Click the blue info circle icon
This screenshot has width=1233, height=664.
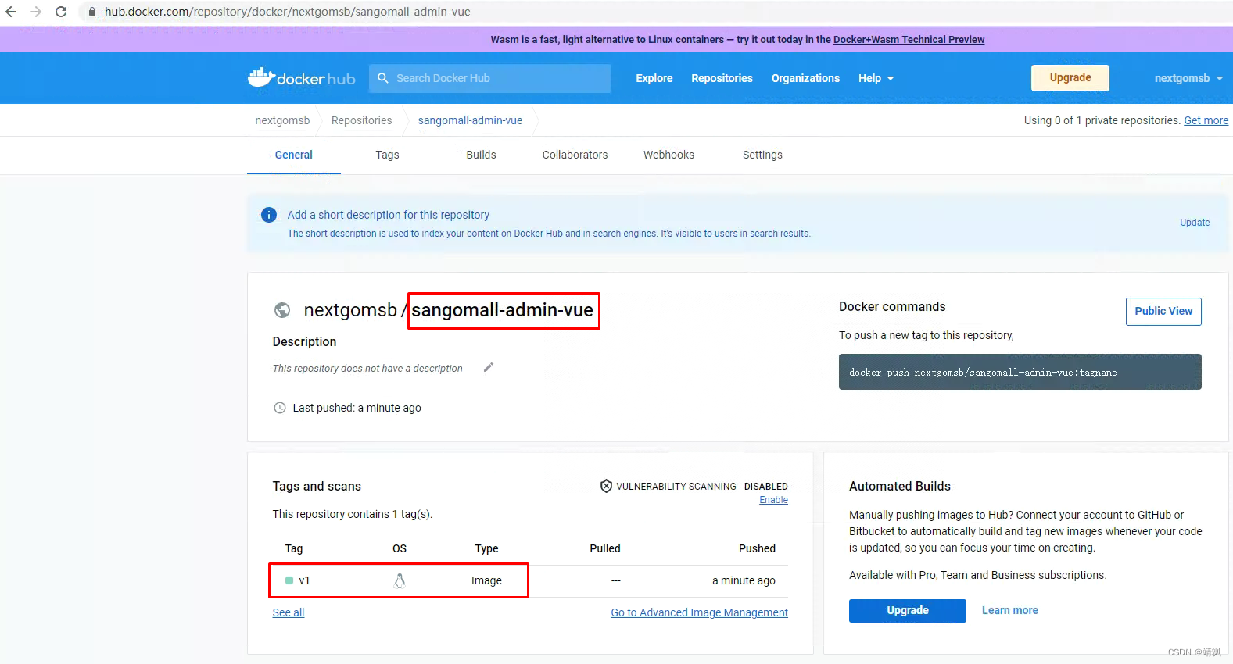click(x=269, y=215)
